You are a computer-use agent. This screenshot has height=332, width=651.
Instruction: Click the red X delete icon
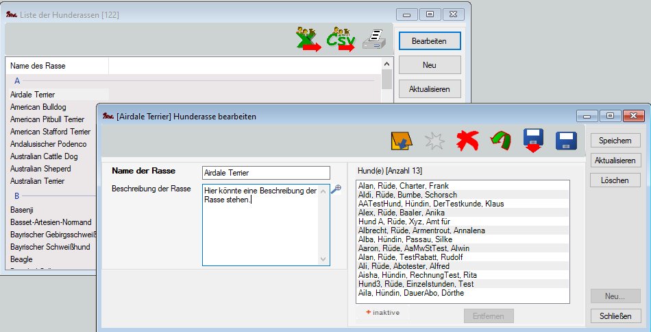[x=467, y=141]
